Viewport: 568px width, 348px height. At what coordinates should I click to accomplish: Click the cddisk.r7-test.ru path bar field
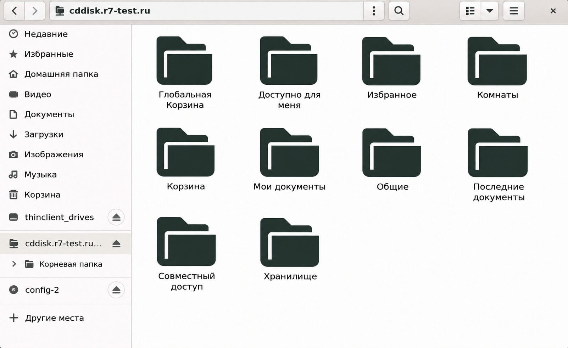click(207, 11)
